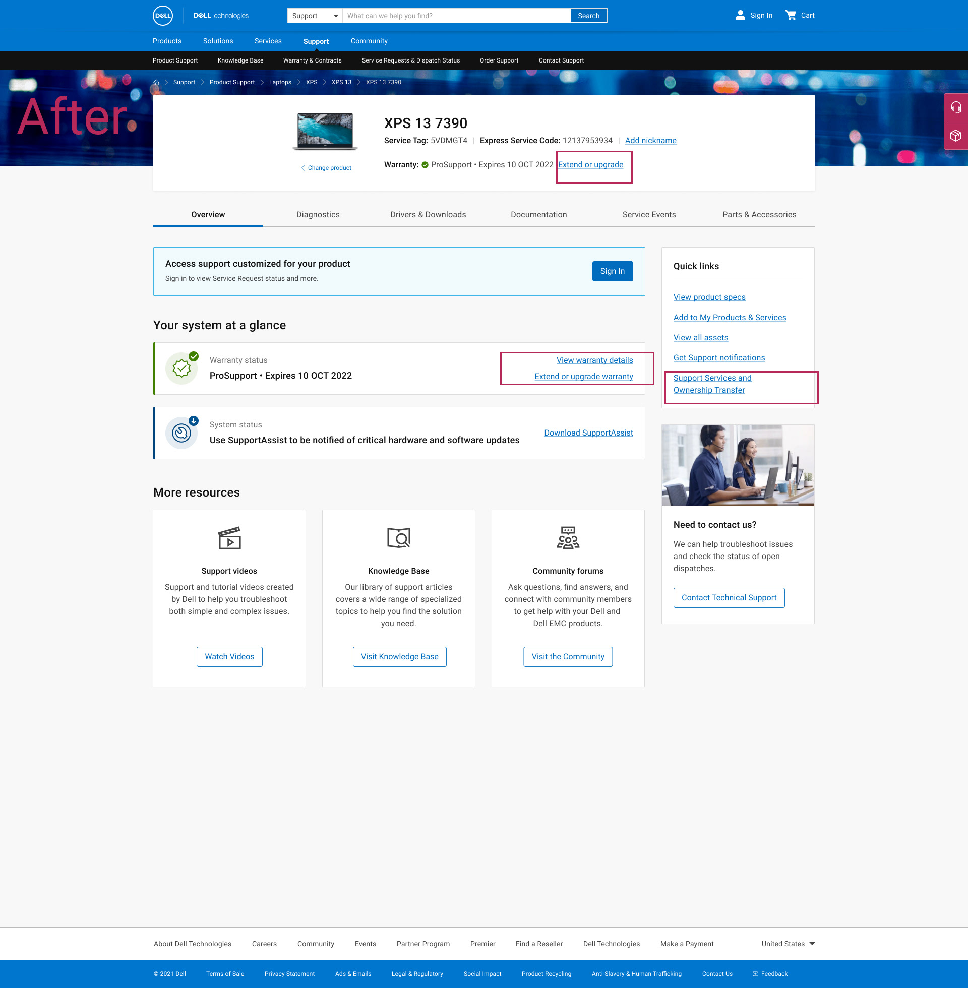Switch to the Overview tab
Viewport: 968px width, 988px height.
[208, 214]
